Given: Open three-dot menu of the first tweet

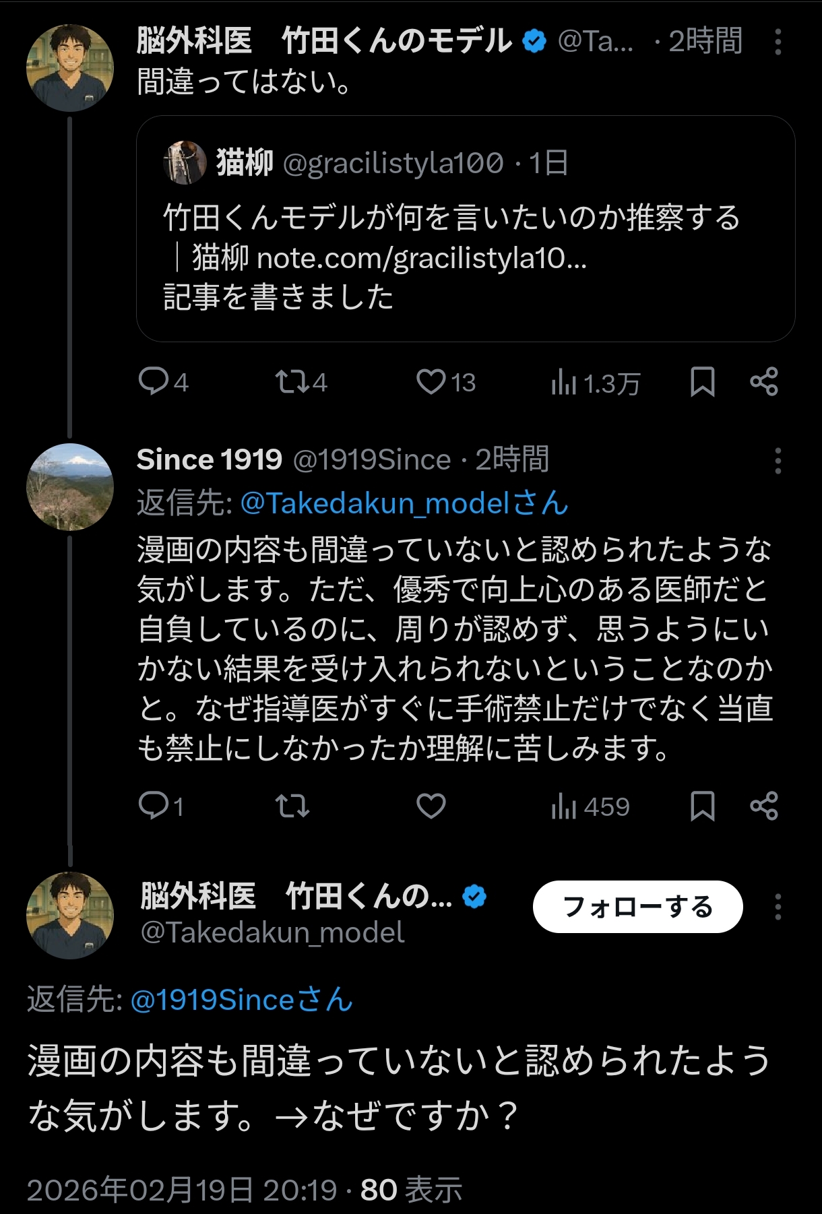Looking at the screenshot, I should pyautogui.click(x=778, y=42).
